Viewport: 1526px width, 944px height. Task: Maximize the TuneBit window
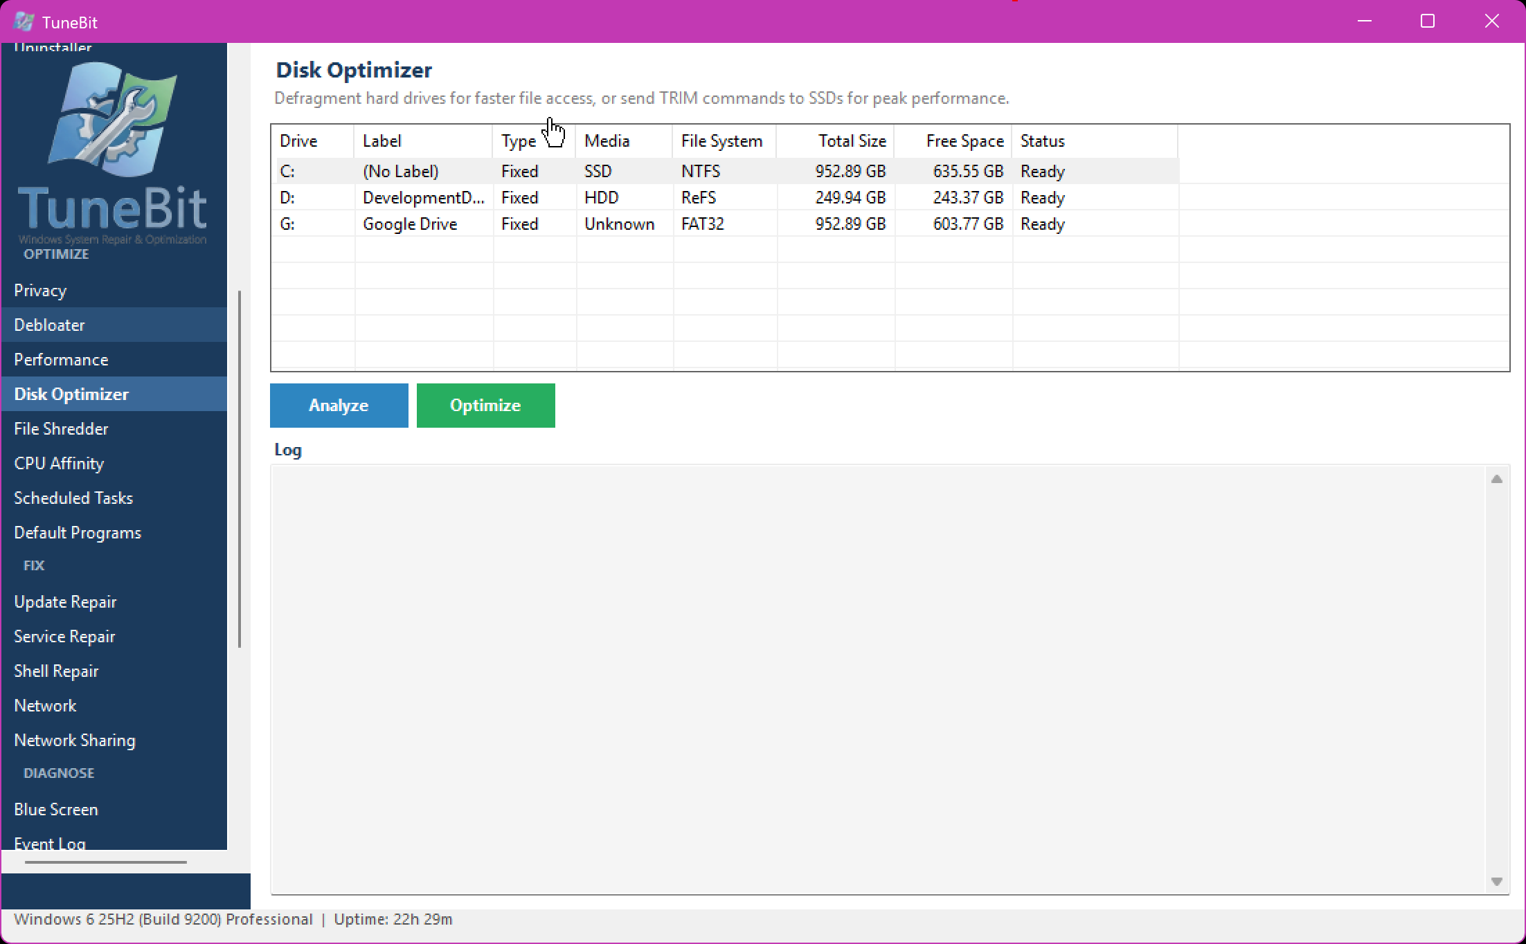point(1428,21)
